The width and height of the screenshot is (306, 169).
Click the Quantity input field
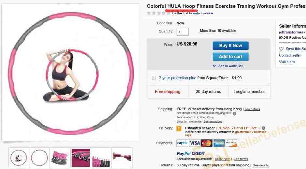point(183,32)
